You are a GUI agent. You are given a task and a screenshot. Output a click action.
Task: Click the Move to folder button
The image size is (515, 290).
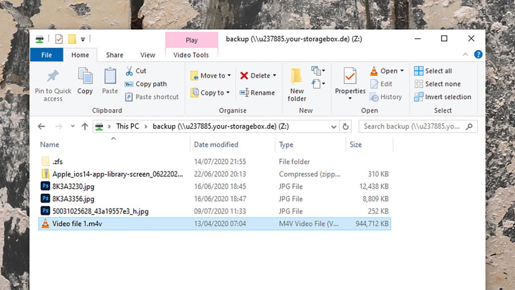tap(208, 76)
